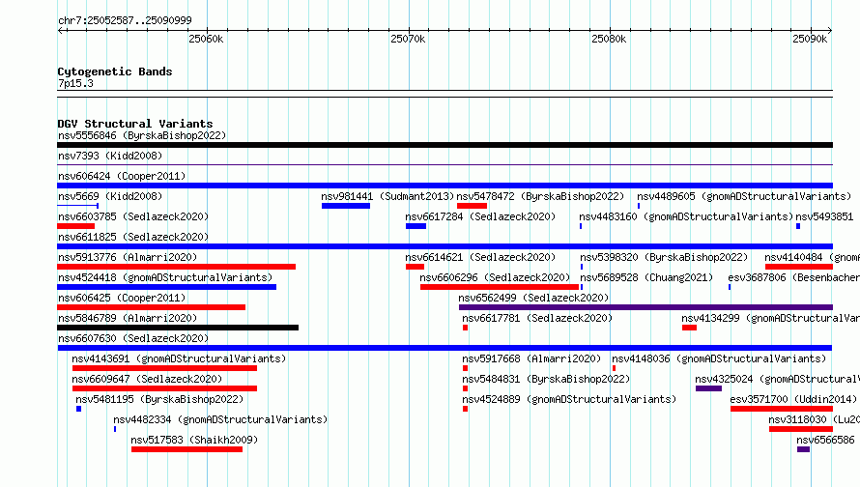Select the blue bar under the nsv4524418 label

pos(167,287)
